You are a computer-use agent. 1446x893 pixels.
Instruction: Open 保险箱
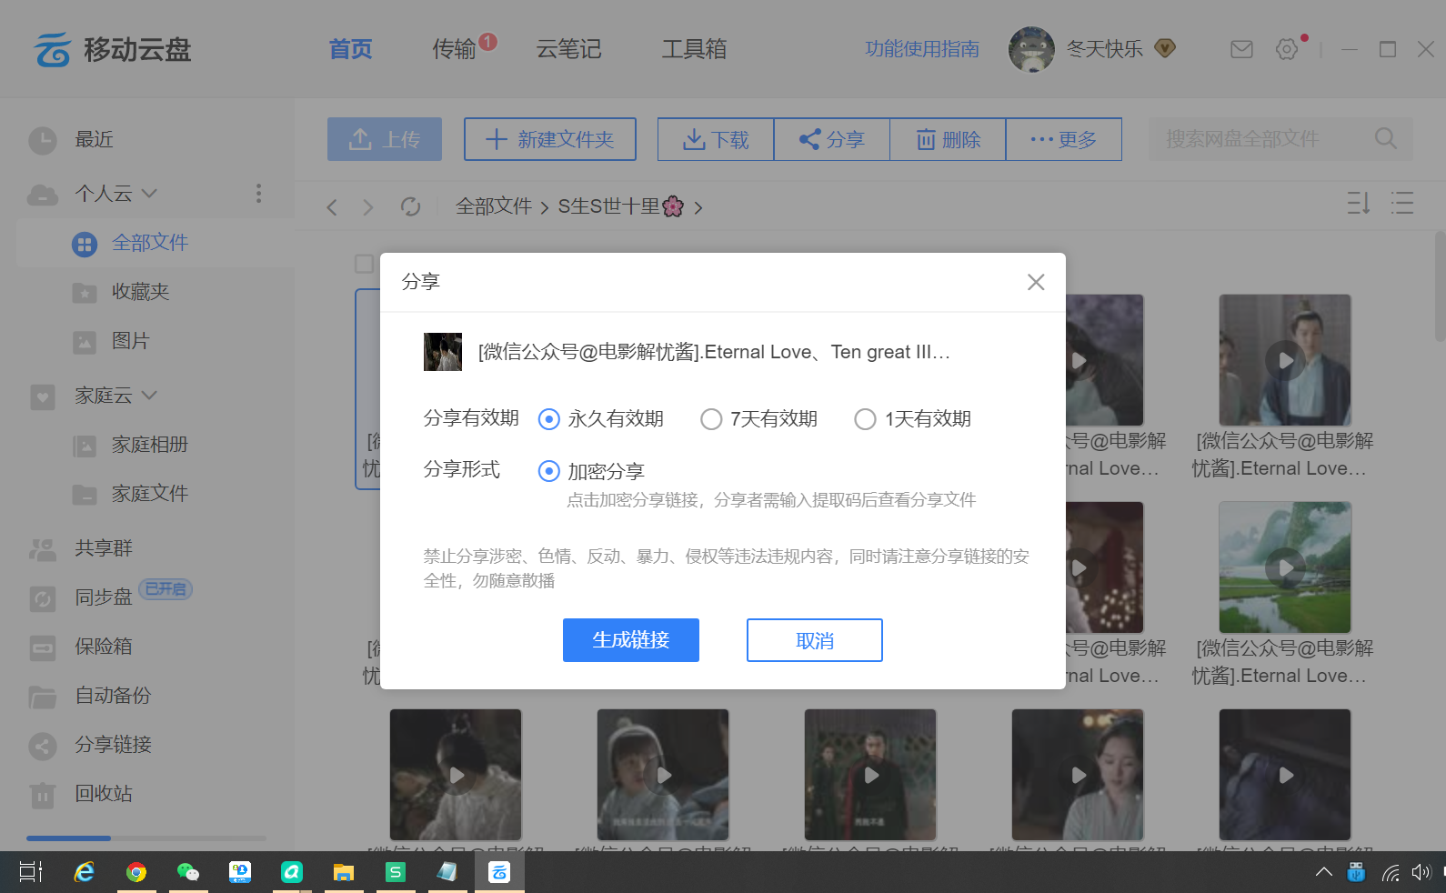pyautogui.click(x=104, y=647)
